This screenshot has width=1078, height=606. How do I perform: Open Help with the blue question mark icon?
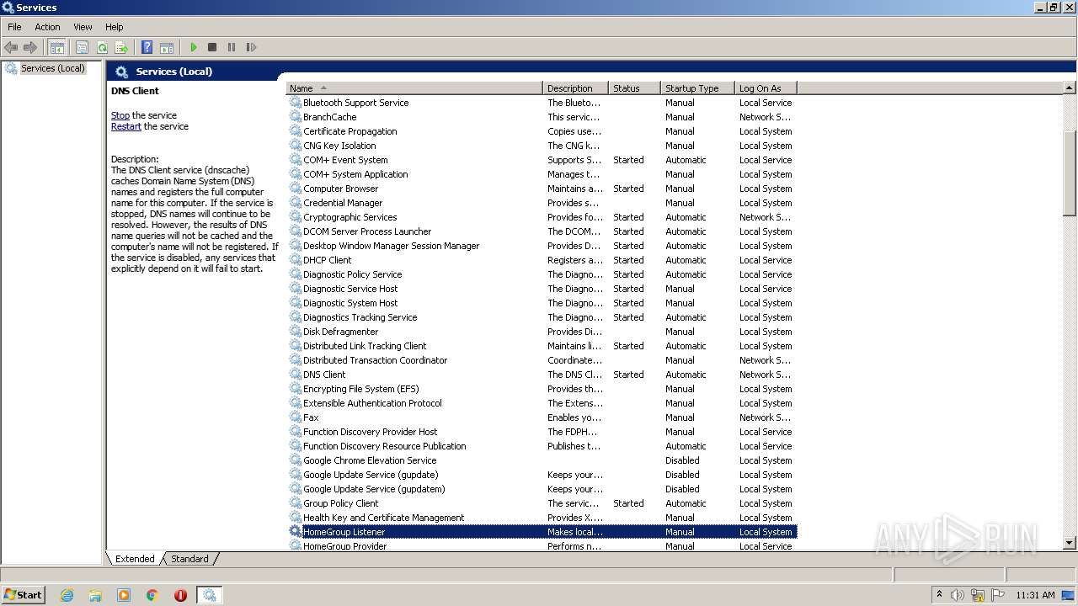point(147,47)
